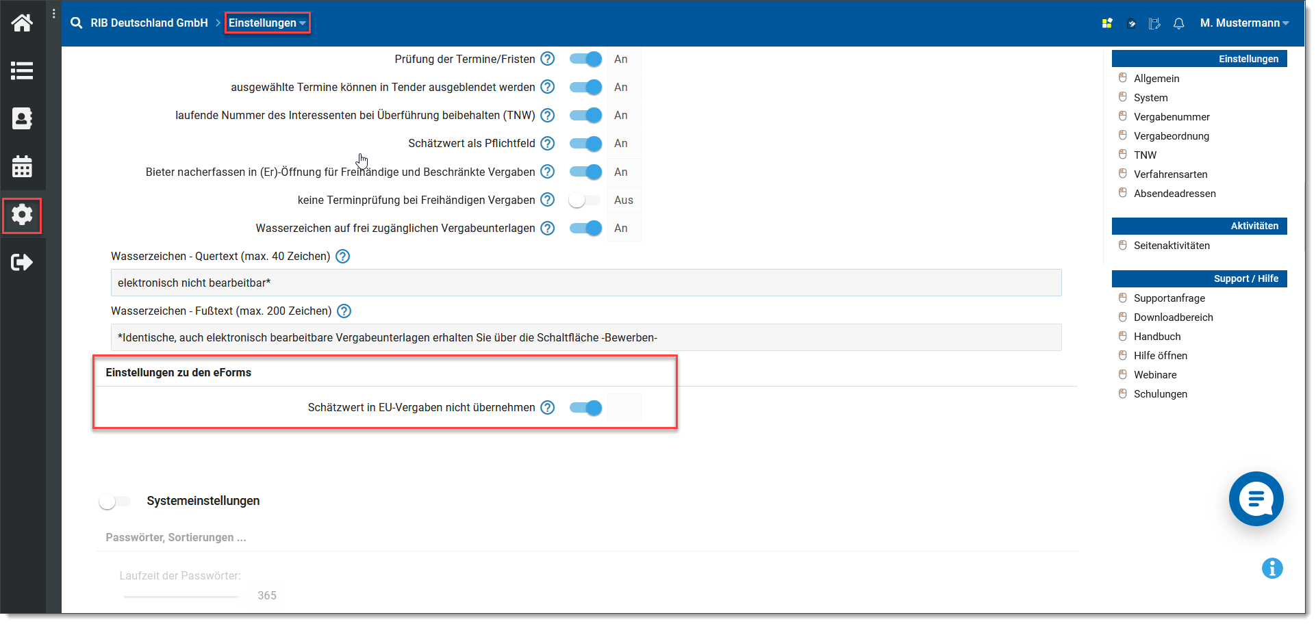The width and height of the screenshot is (1316, 624).
Task: Show help for keine Terminprüfung bei Freihändigen
Action: pos(547,200)
